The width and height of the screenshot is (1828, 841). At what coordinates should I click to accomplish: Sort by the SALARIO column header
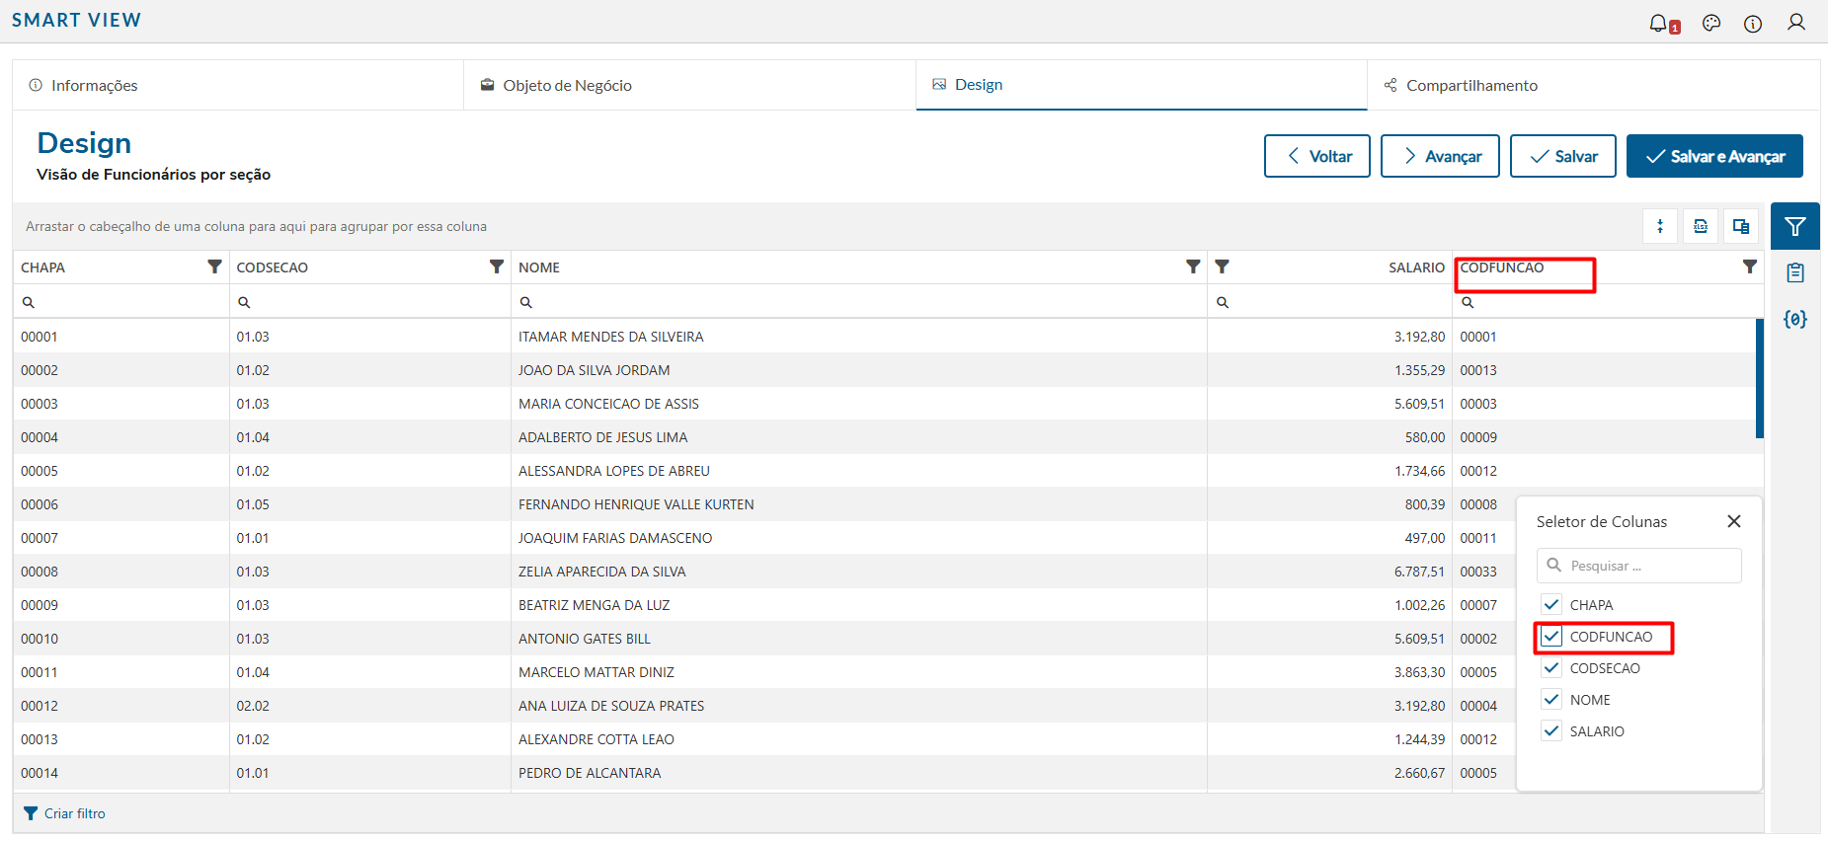(x=1416, y=268)
